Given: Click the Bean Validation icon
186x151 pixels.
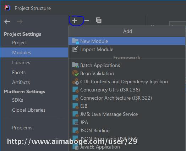Looking at the screenshot, I should coord(75,73).
